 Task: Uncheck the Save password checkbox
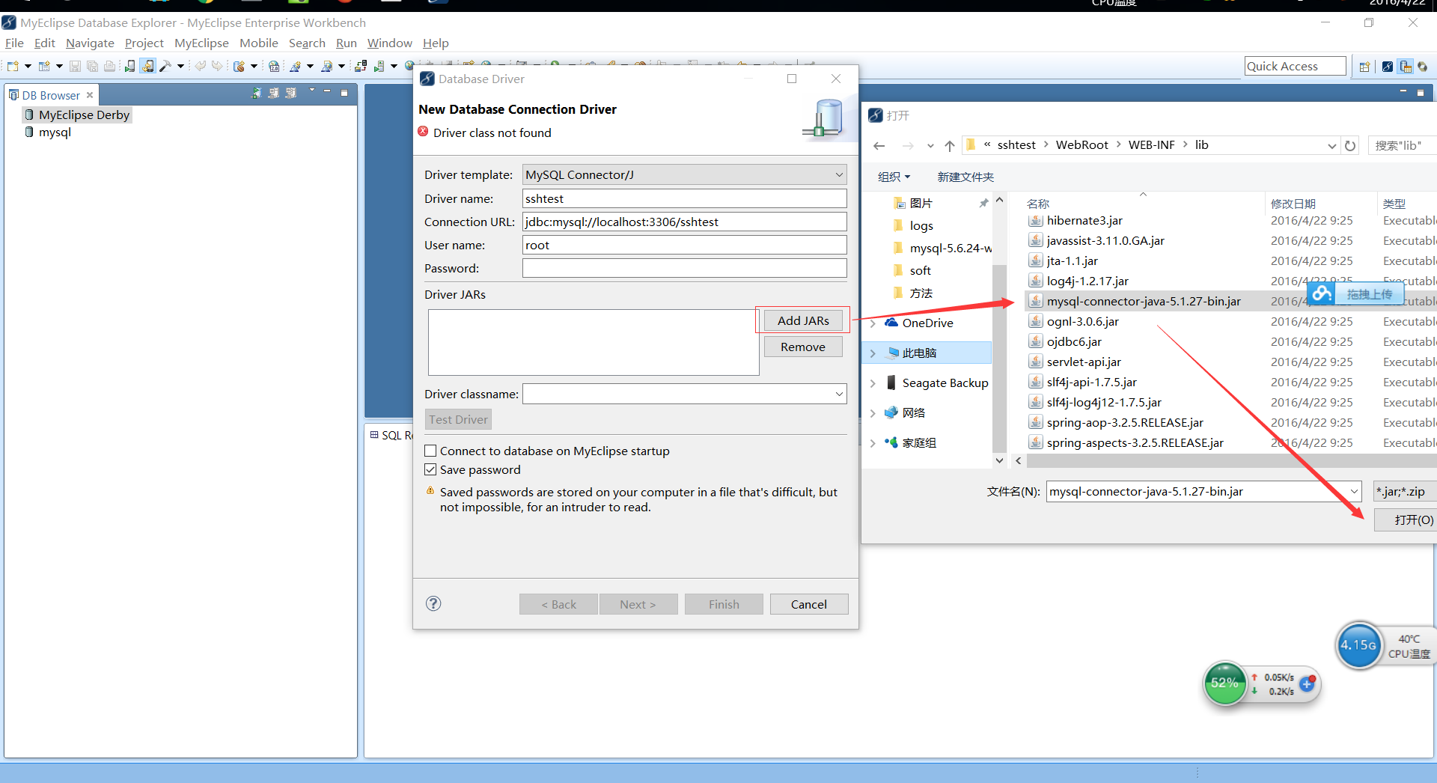(430, 469)
